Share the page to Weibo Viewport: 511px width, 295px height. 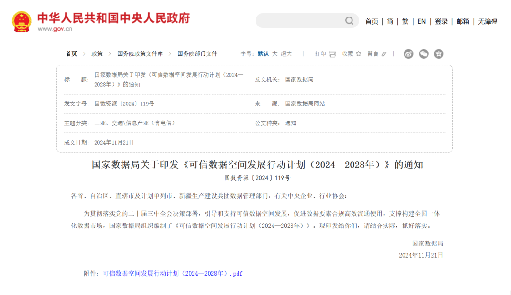coord(408,54)
